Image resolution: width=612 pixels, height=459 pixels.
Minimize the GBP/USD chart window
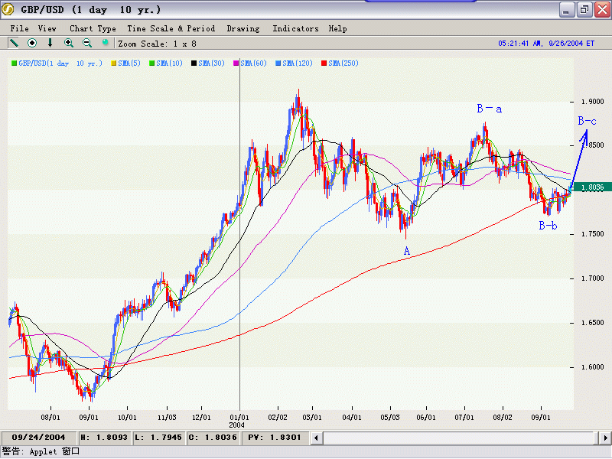566,9
